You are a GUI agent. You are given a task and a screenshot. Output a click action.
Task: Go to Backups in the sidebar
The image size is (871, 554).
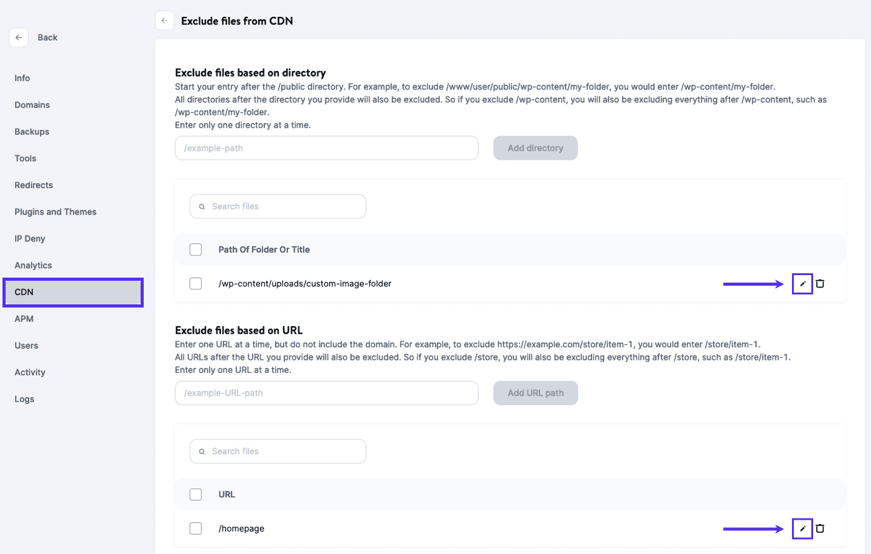[32, 131]
